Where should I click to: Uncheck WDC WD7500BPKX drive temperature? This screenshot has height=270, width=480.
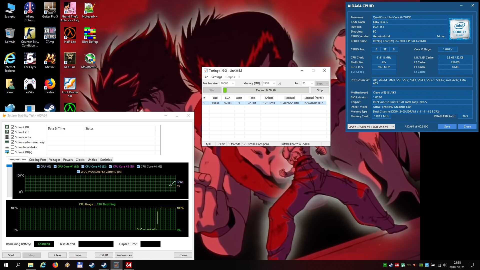(78, 172)
